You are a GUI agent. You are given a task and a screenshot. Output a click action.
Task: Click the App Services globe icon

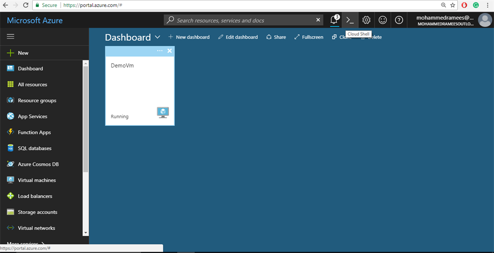(x=11, y=116)
